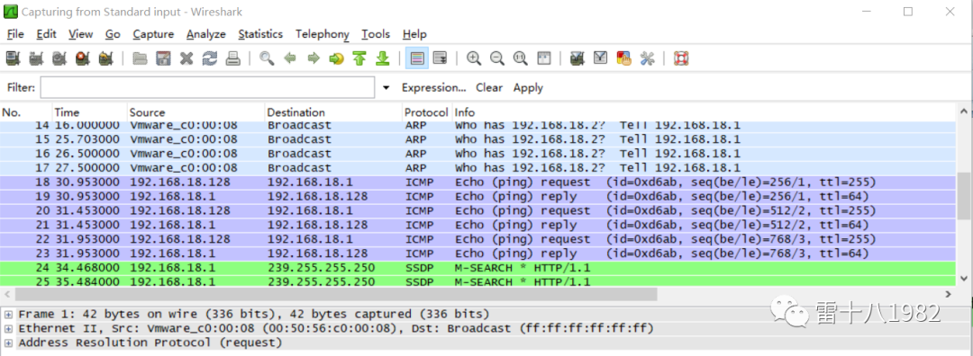Viewport: 973px width, 356px height.
Task: Jump to the last packet
Action: point(383,58)
